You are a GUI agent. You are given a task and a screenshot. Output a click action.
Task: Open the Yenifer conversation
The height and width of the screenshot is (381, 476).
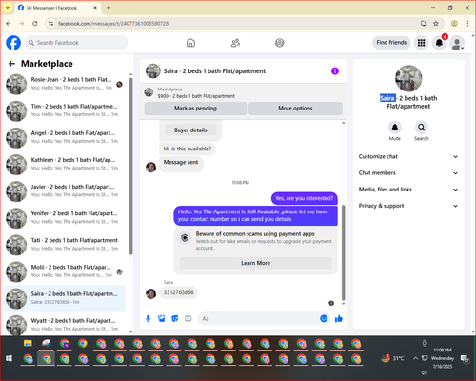click(x=65, y=218)
